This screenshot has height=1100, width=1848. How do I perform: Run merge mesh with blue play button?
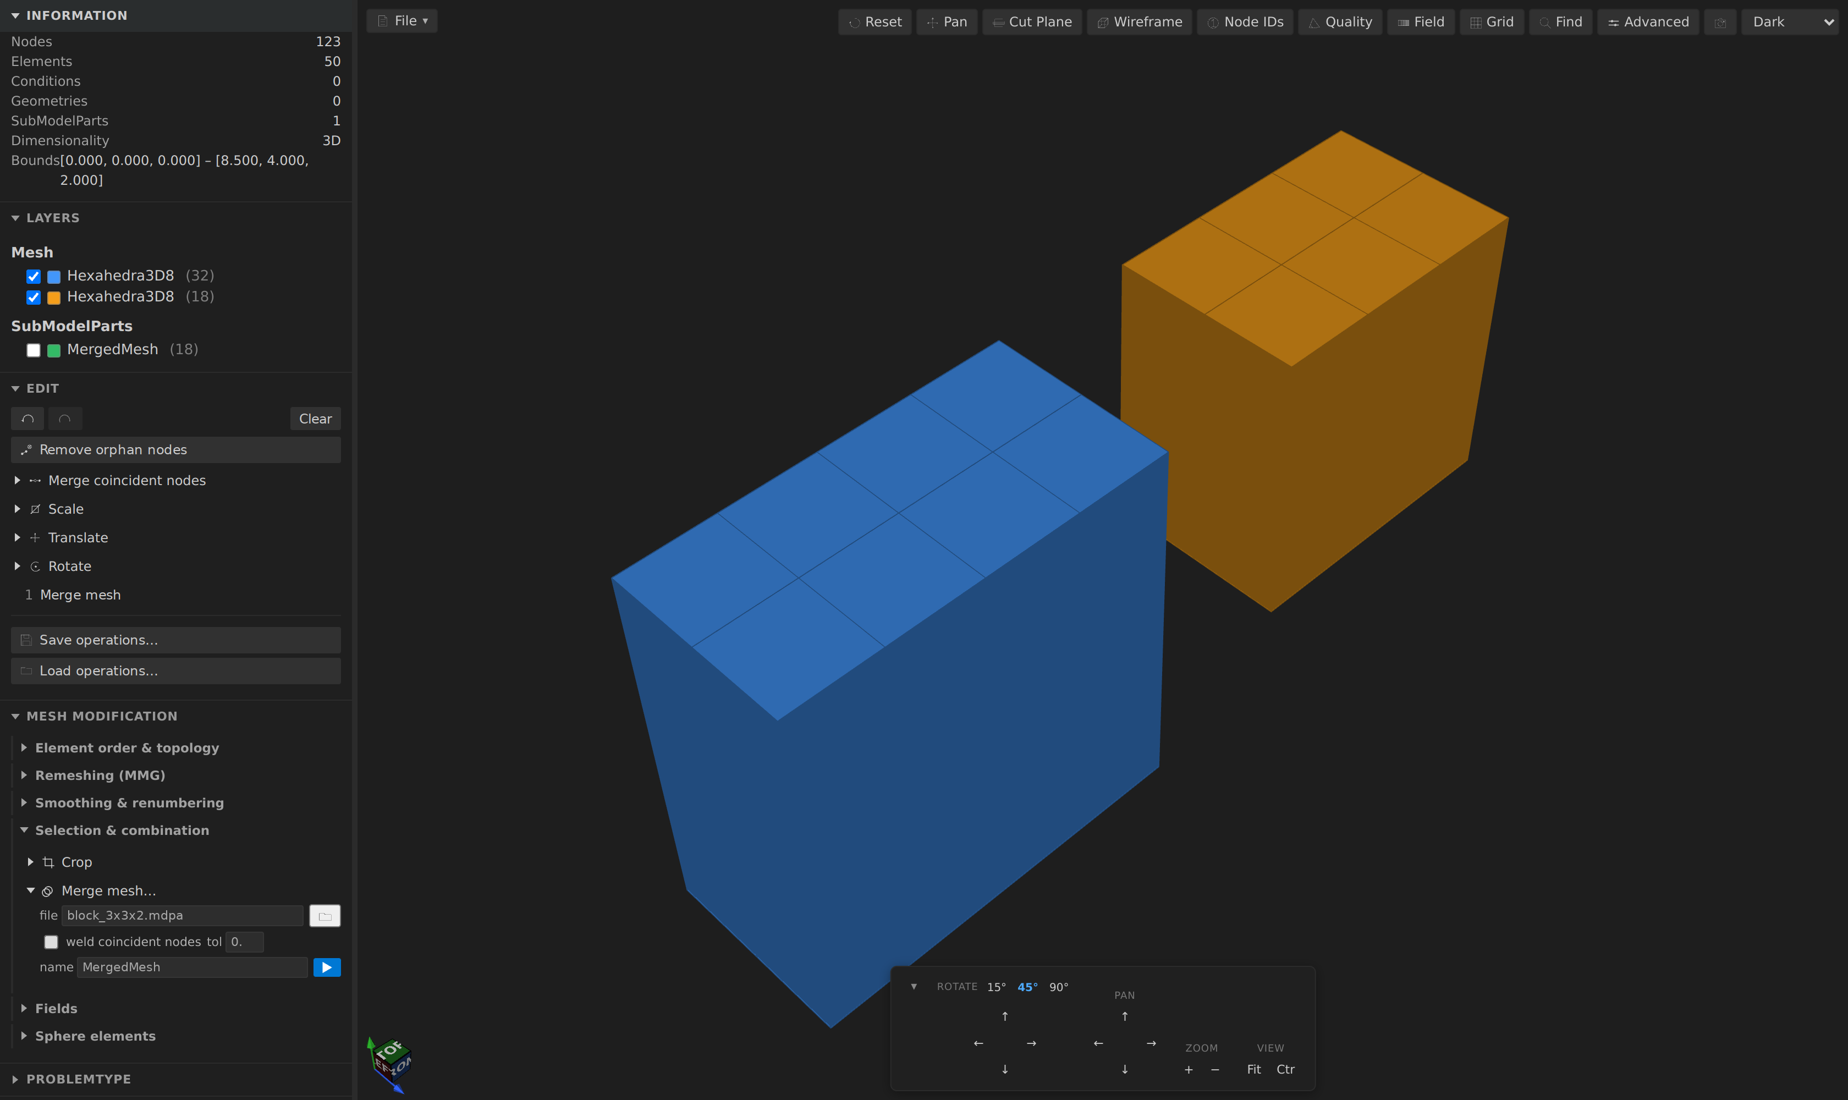tap(327, 967)
